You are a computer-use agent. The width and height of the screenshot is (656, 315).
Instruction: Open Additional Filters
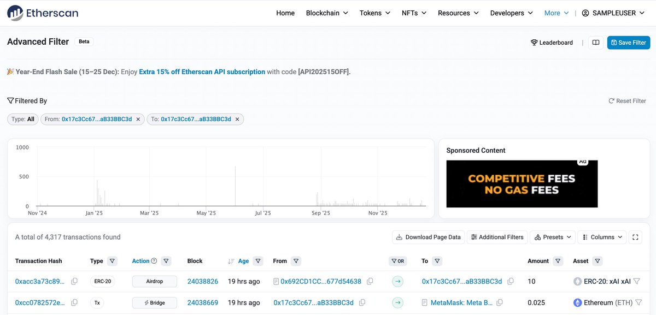click(497, 237)
